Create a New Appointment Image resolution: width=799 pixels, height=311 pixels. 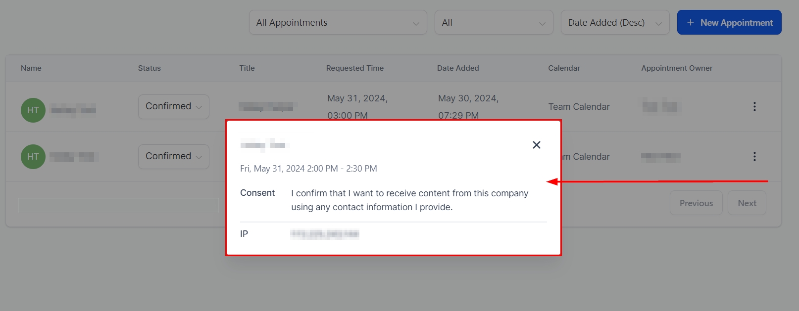(x=729, y=23)
